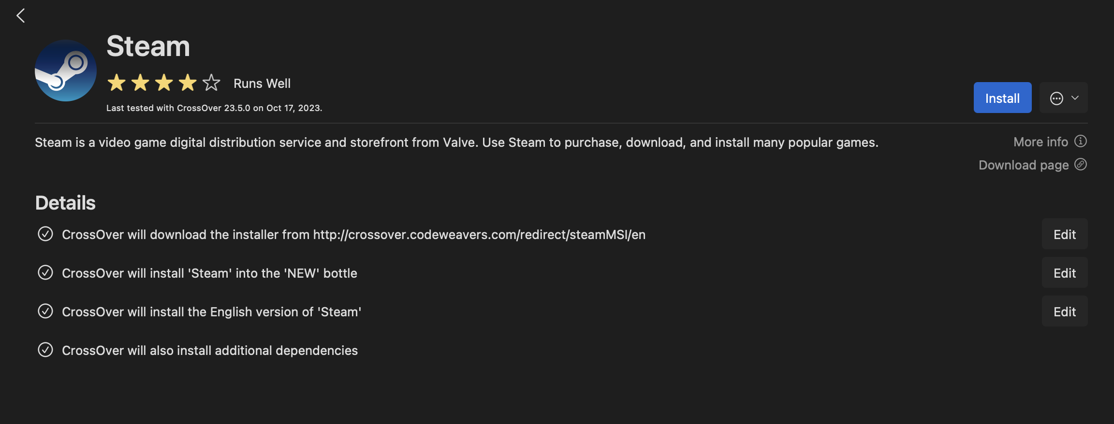1114x424 pixels.
Task: Click checkmark beside English version detail
Action: [x=45, y=311]
